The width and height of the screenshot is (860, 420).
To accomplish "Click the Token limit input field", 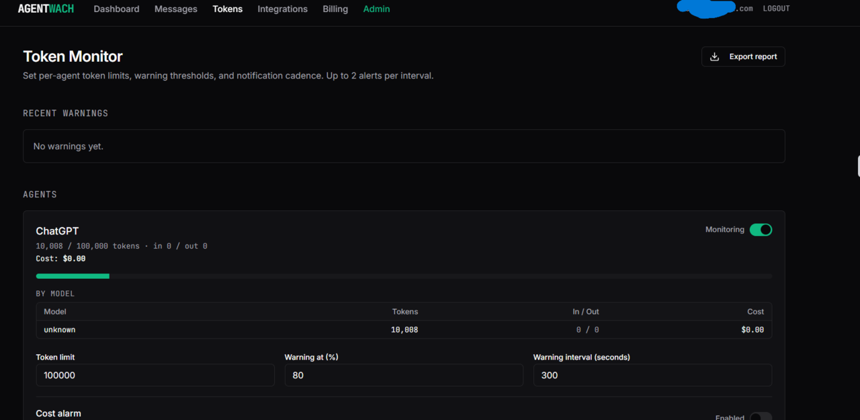I will point(155,375).
